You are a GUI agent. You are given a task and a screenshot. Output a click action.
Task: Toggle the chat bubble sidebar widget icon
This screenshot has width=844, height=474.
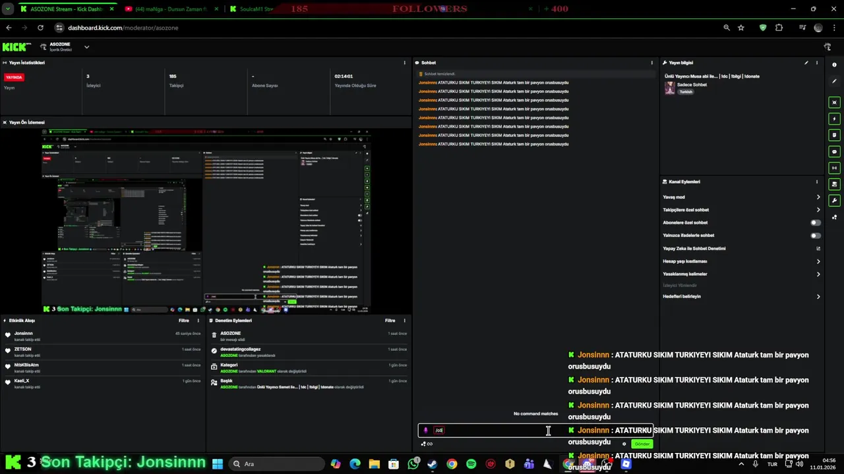pyautogui.click(x=835, y=151)
